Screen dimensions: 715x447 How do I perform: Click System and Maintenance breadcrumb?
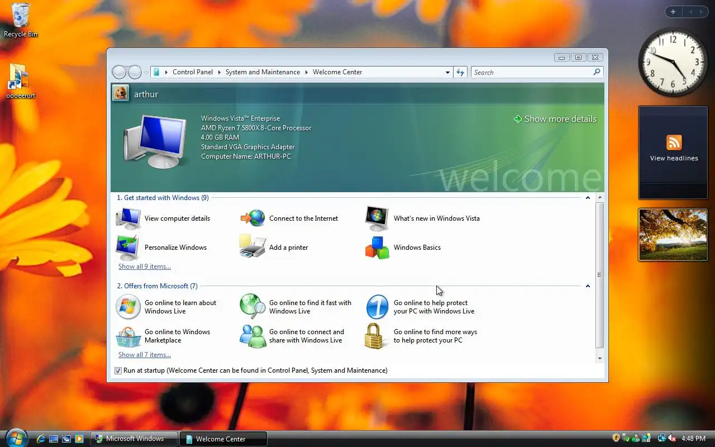click(263, 72)
